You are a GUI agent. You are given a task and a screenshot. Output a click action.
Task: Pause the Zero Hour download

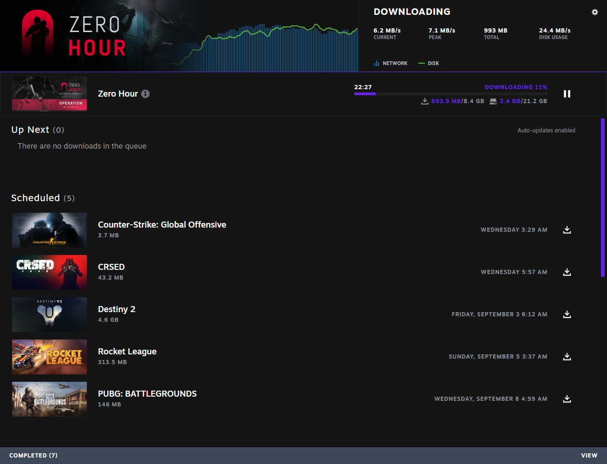567,94
